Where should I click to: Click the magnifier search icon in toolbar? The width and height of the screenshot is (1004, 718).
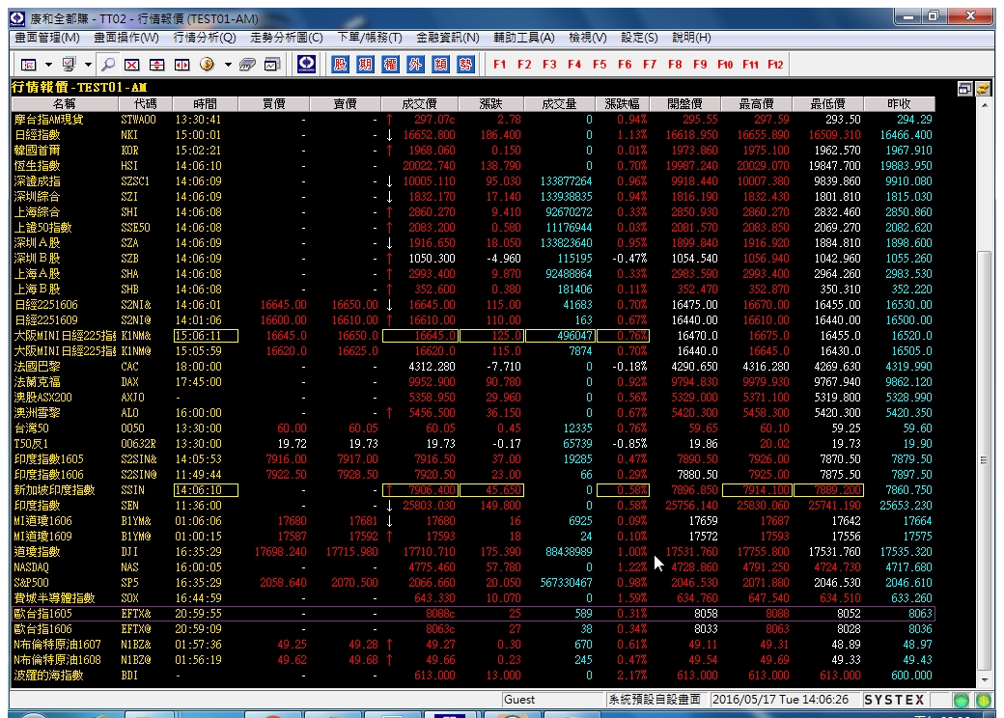(108, 64)
